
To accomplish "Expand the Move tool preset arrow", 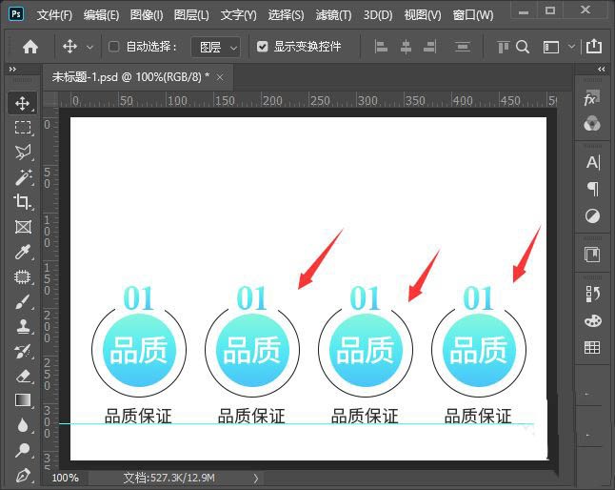I will [90, 46].
